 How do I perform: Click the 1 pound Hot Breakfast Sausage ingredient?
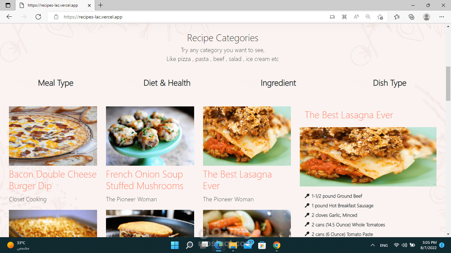342,206
